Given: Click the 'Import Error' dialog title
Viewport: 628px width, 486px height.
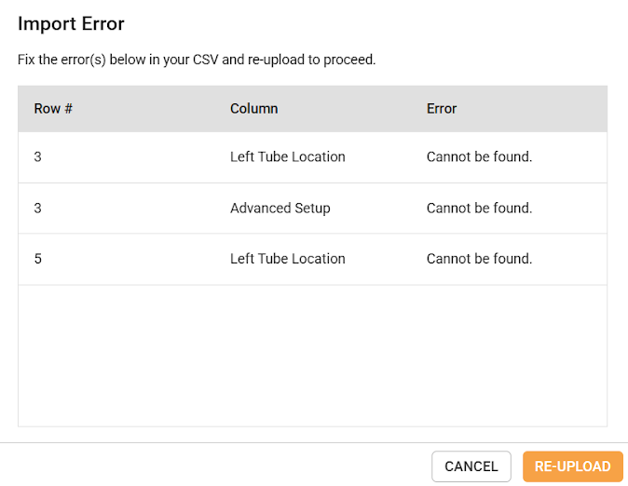Looking at the screenshot, I should tap(71, 23).
